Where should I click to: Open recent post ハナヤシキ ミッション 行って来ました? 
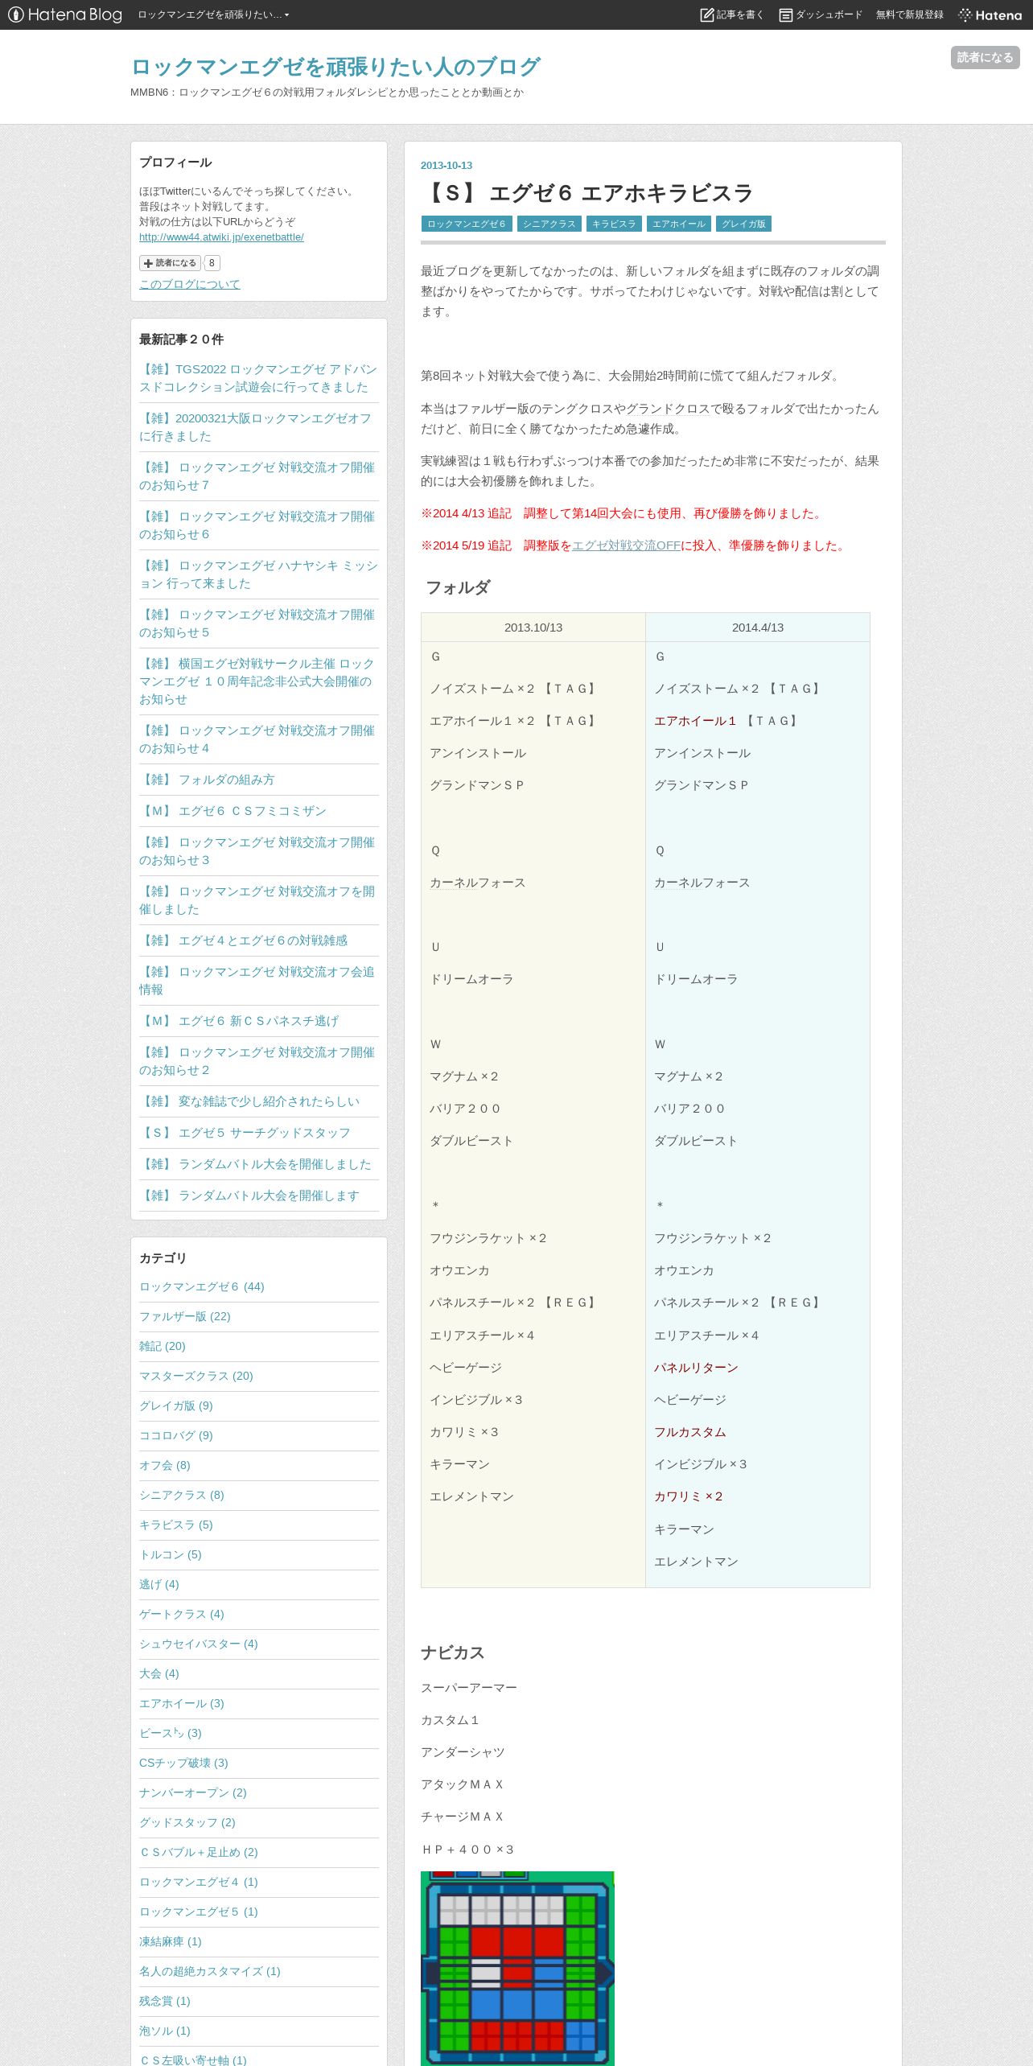(257, 574)
